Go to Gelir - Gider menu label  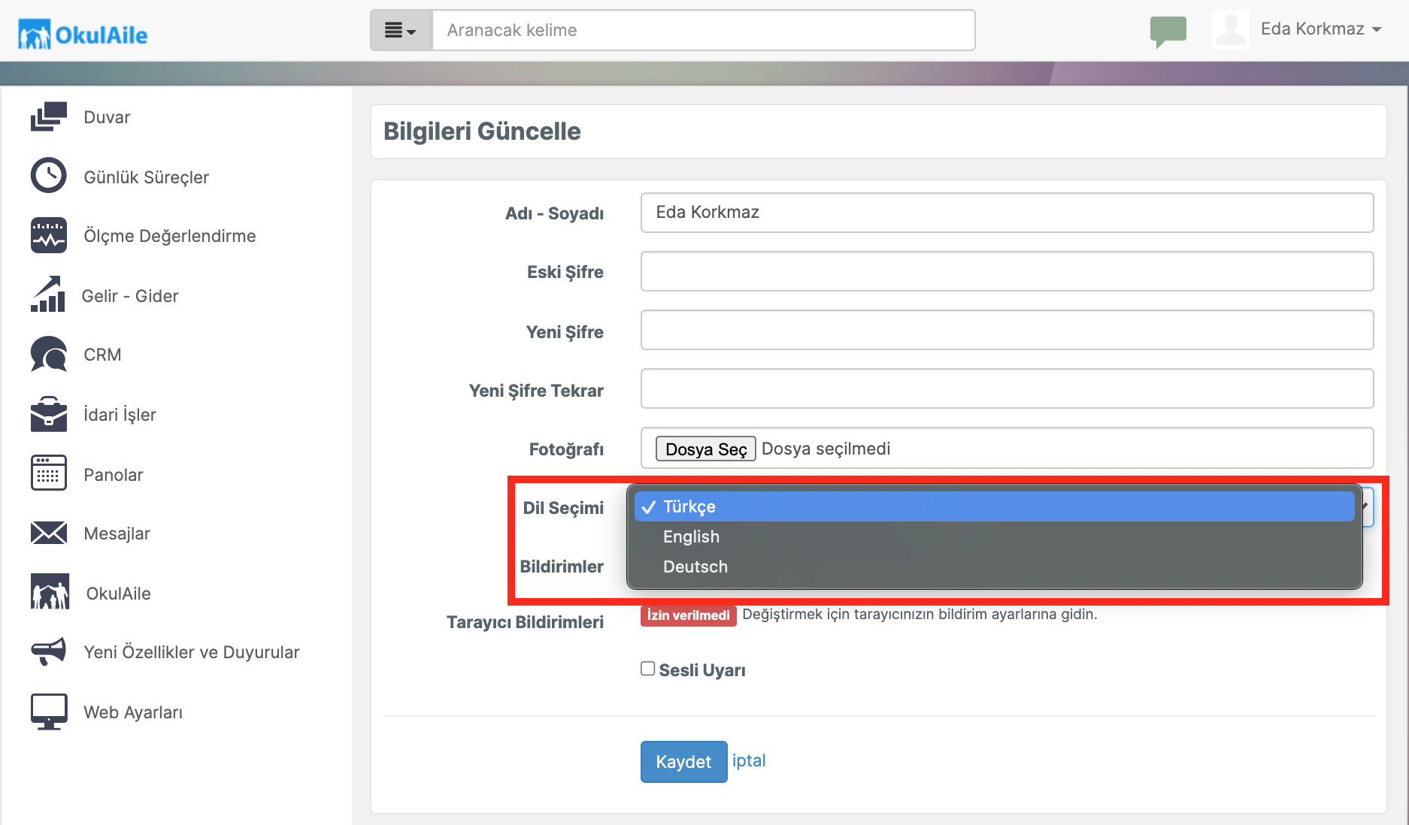[x=130, y=296]
